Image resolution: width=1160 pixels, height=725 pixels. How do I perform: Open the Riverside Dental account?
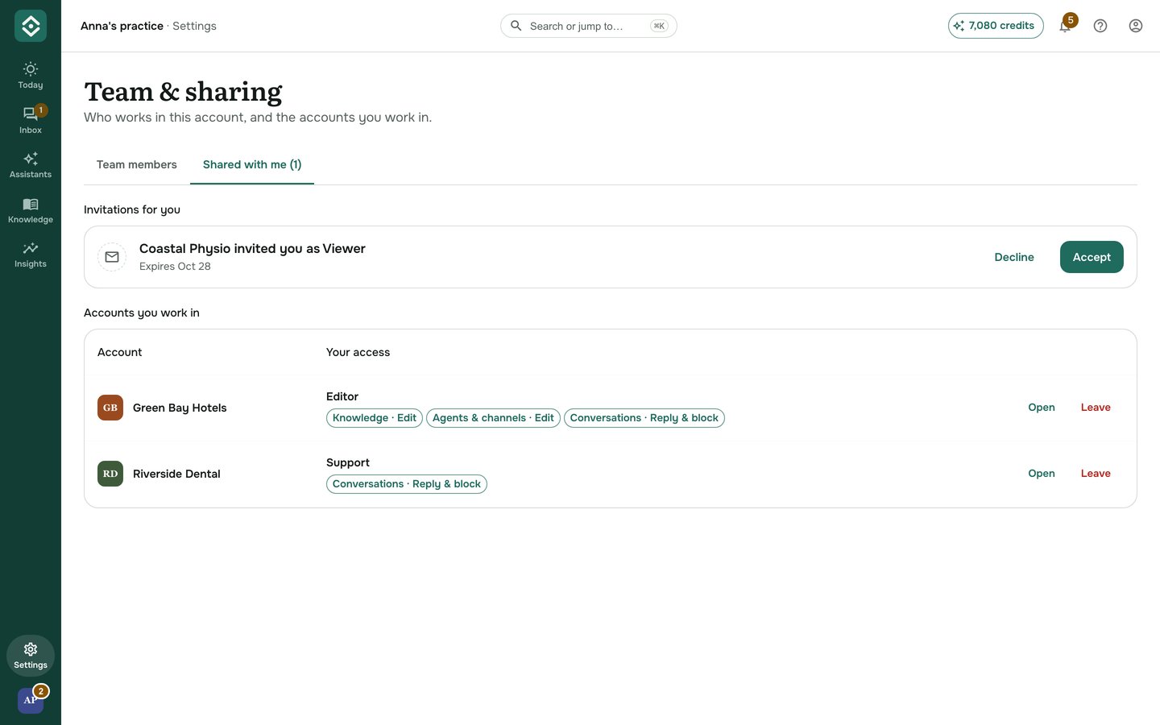point(1042,474)
